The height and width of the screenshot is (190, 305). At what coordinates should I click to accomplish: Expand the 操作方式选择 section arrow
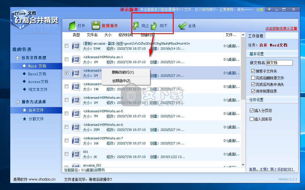coord(18,102)
